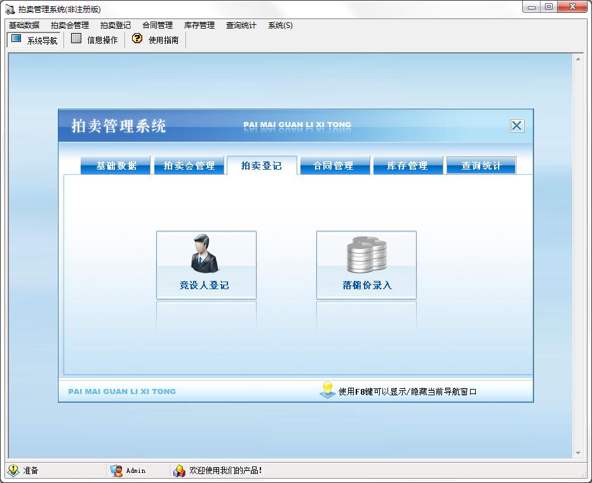Image resolution: width=592 pixels, height=483 pixels.
Task: Click the colored blocks welcome icon
Action: pos(179,470)
